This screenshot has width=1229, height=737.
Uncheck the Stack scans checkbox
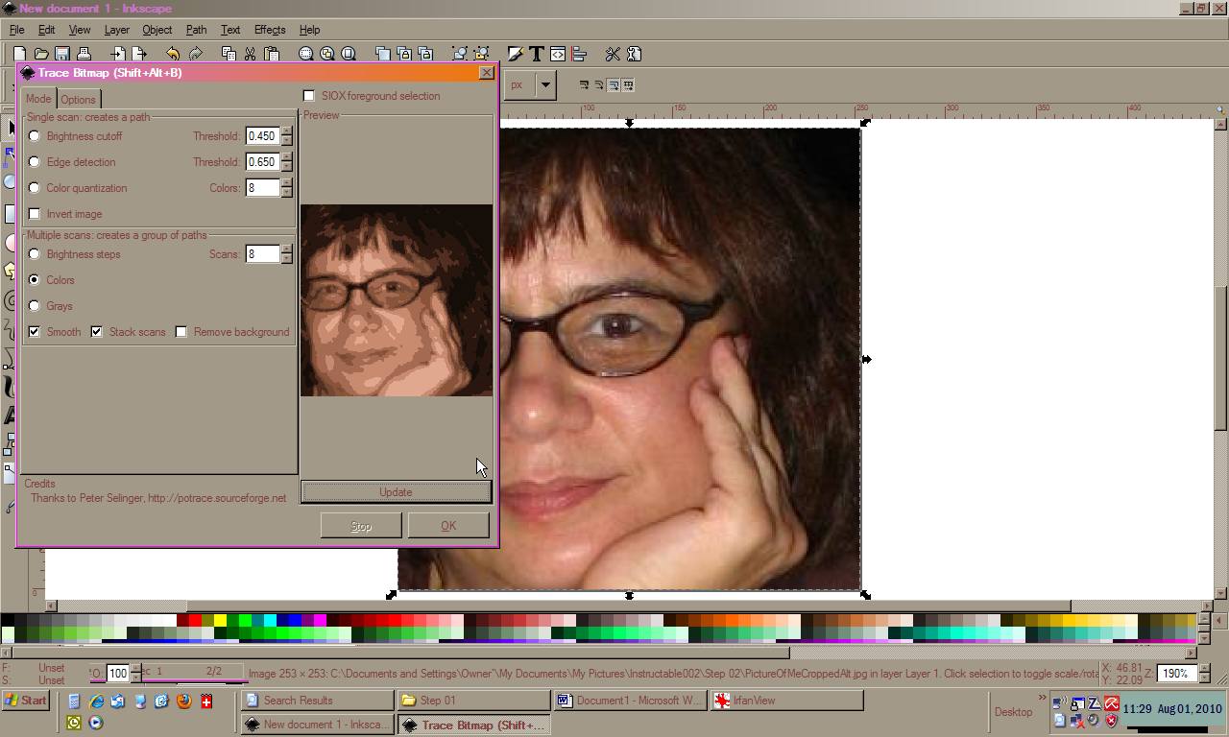click(97, 332)
